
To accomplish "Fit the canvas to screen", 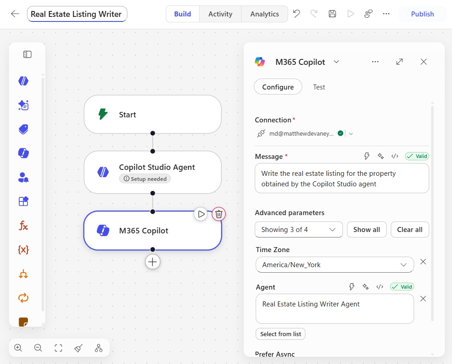I will (58, 348).
